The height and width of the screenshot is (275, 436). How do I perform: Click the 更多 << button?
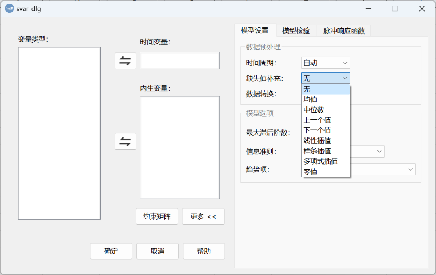pos(203,217)
